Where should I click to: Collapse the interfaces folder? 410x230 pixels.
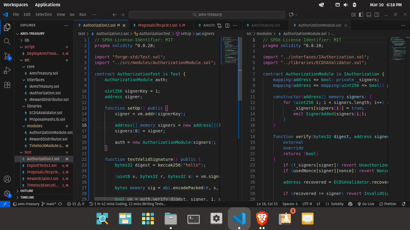[x=24, y=80]
